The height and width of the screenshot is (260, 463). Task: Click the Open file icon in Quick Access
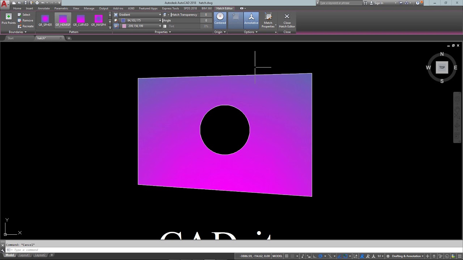tap(20, 3)
